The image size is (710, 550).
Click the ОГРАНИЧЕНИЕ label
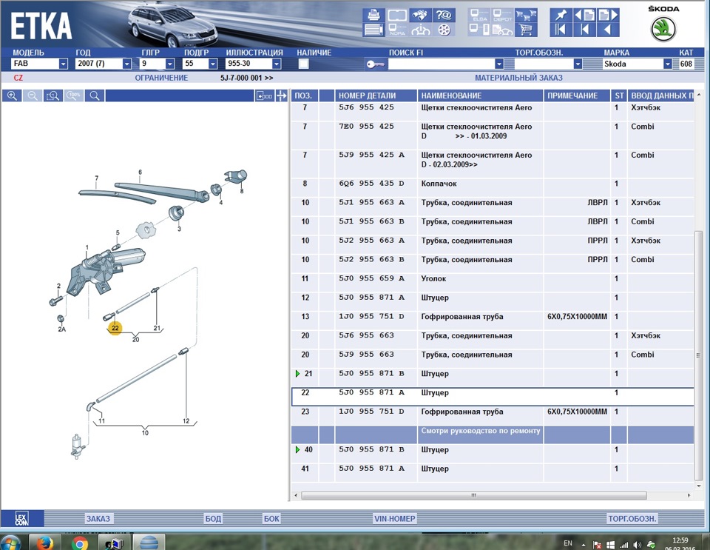161,78
